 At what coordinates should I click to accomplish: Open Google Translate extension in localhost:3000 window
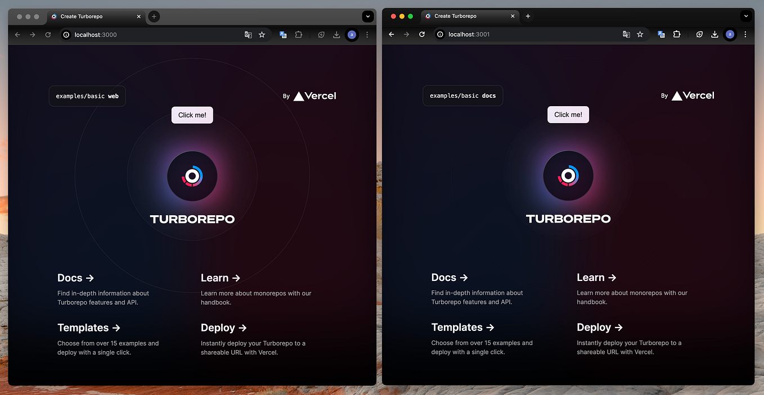click(x=283, y=35)
